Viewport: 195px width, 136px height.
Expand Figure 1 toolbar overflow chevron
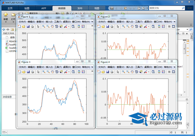(92, 26)
